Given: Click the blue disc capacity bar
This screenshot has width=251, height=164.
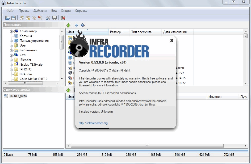Looking at the screenshot, I should coord(125,151).
